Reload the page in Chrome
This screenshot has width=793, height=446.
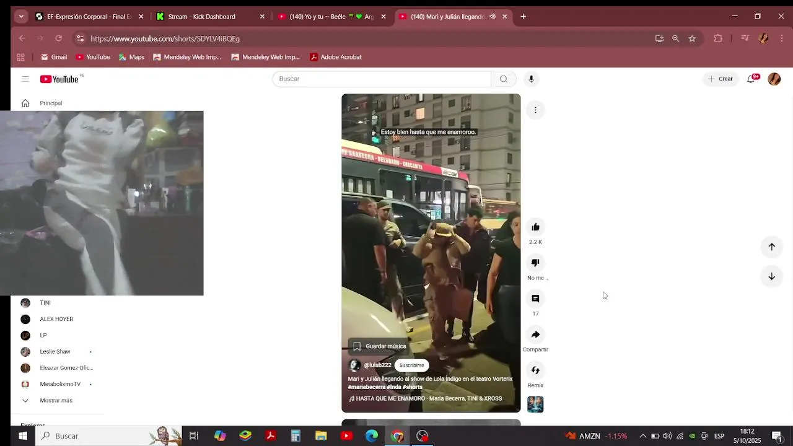58,38
